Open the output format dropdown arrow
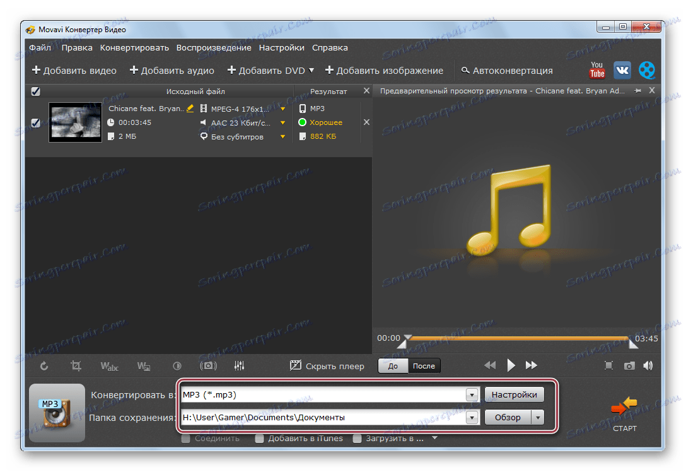Viewport: 686px width, 472px height. coord(472,395)
